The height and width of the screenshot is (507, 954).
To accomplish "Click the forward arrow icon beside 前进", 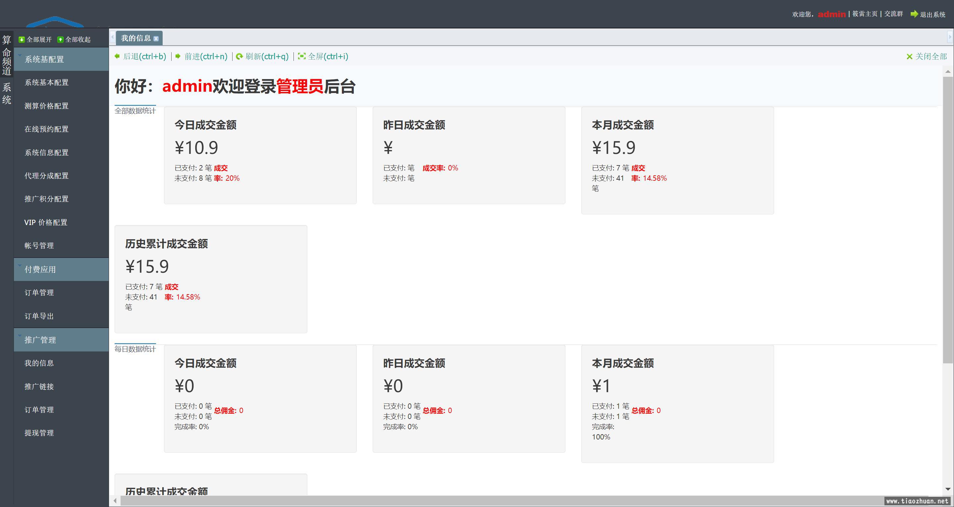I will [178, 56].
